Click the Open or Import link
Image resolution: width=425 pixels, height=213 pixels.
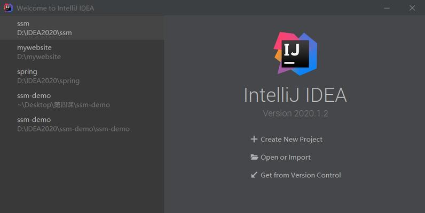point(286,157)
